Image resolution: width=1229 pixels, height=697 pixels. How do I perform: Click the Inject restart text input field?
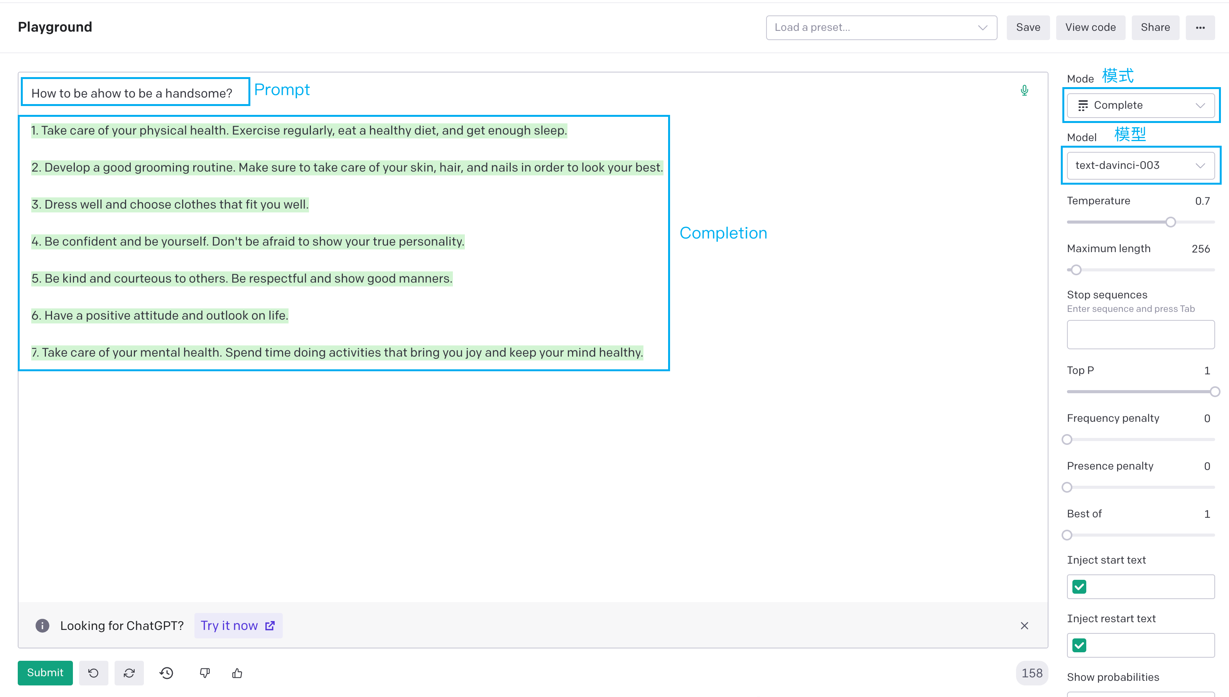coord(1140,645)
